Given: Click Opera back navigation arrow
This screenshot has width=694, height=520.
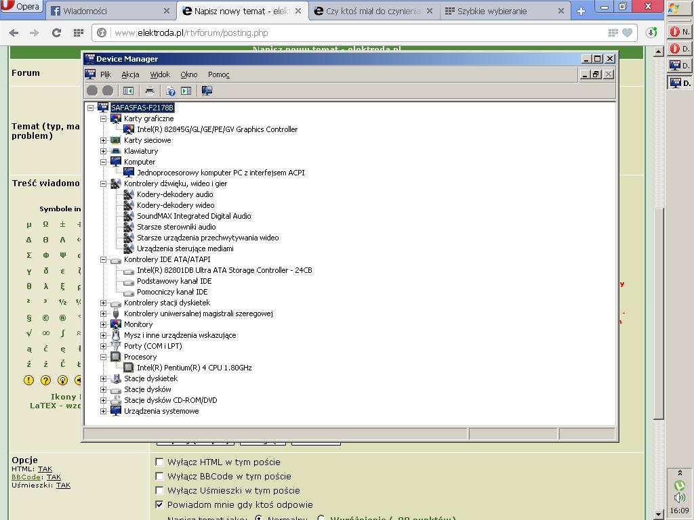Looking at the screenshot, I should click(14, 32).
